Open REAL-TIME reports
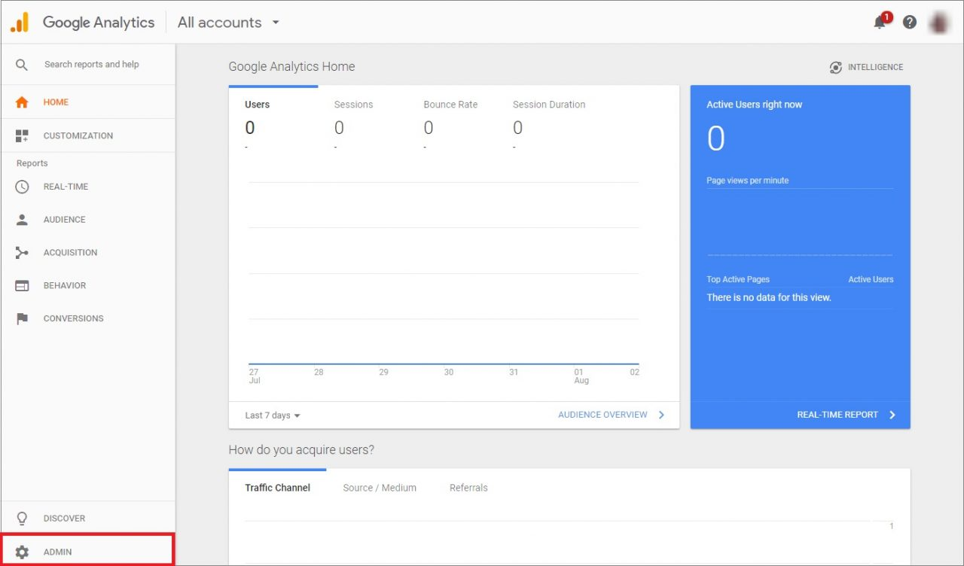The image size is (964, 566). point(88,187)
